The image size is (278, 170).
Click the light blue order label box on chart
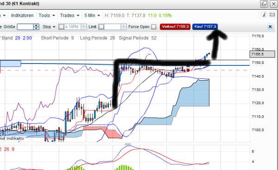[11, 63]
